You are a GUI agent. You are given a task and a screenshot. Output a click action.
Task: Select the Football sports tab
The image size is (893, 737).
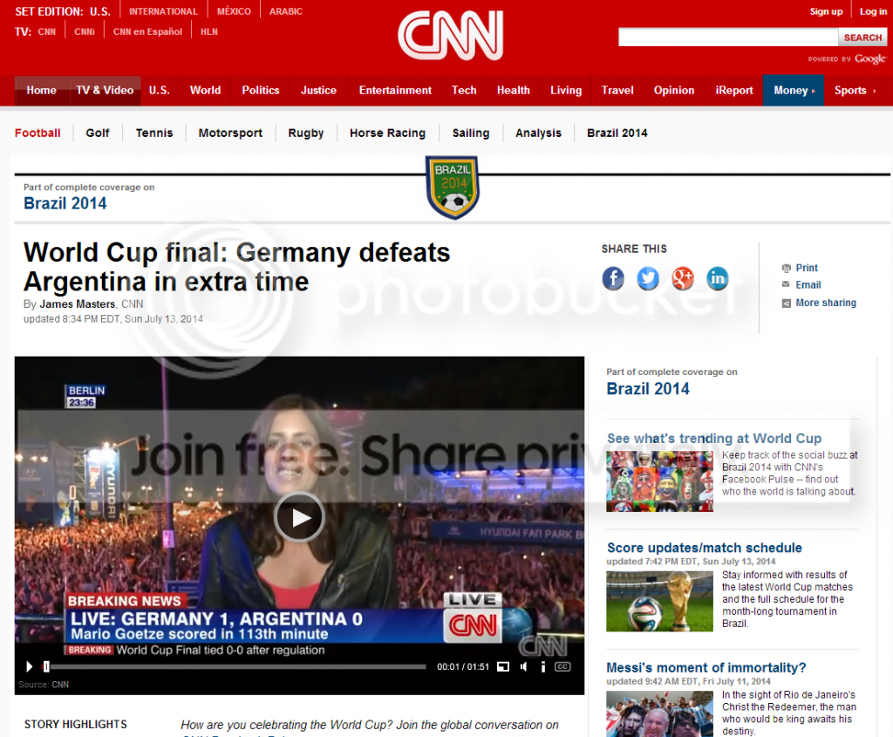click(37, 133)
